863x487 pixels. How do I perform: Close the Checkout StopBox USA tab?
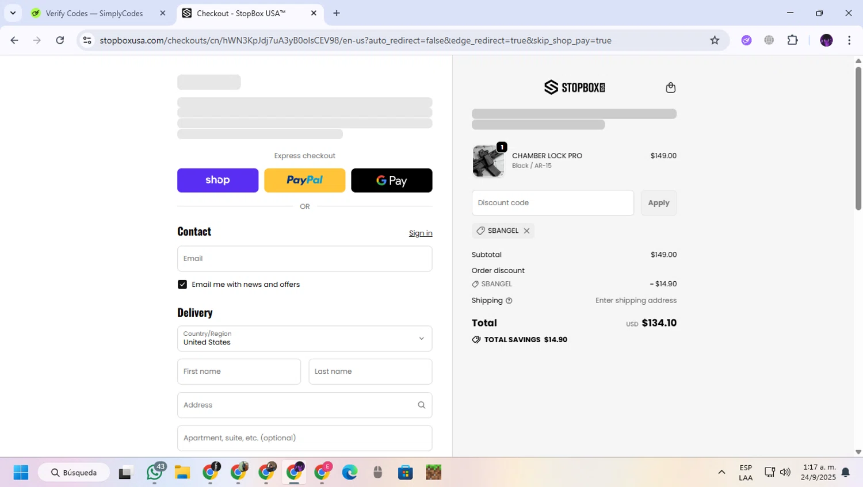(x=314, y=13)
